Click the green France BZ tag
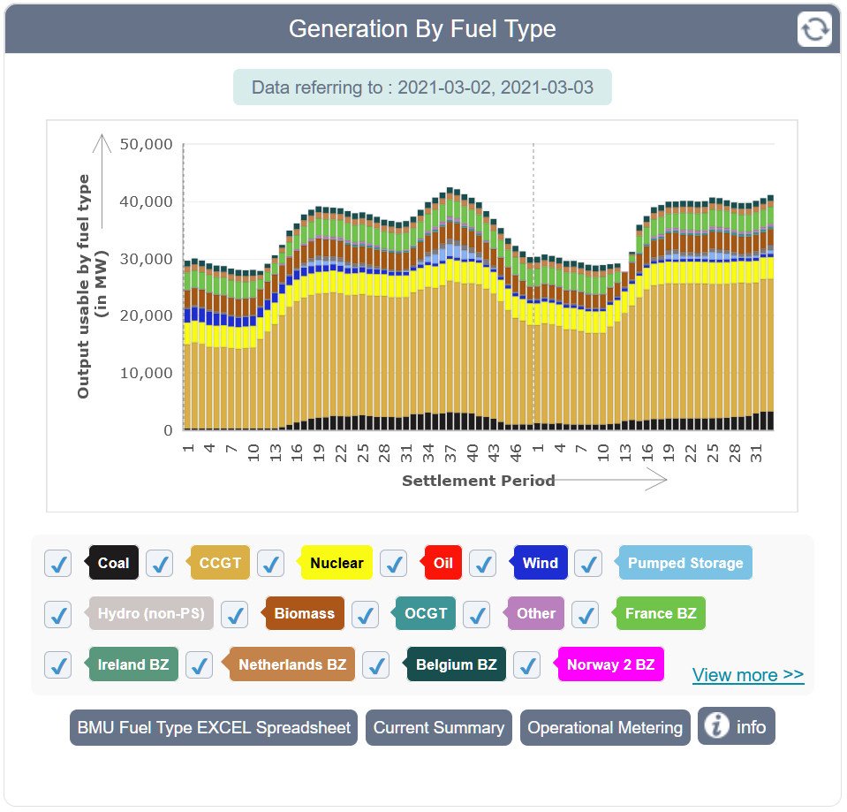Viewport: 847px width, 812px height. [x=660, y=614]
